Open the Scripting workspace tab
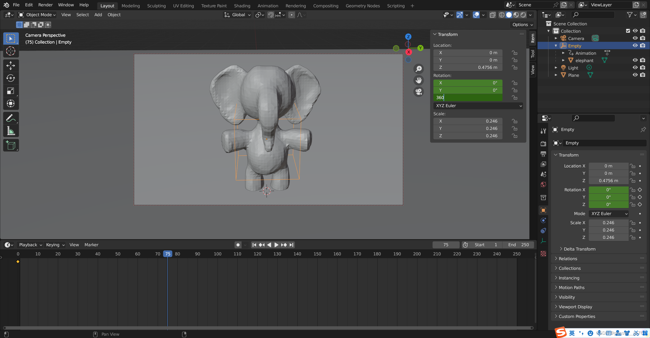 point(396,6)
